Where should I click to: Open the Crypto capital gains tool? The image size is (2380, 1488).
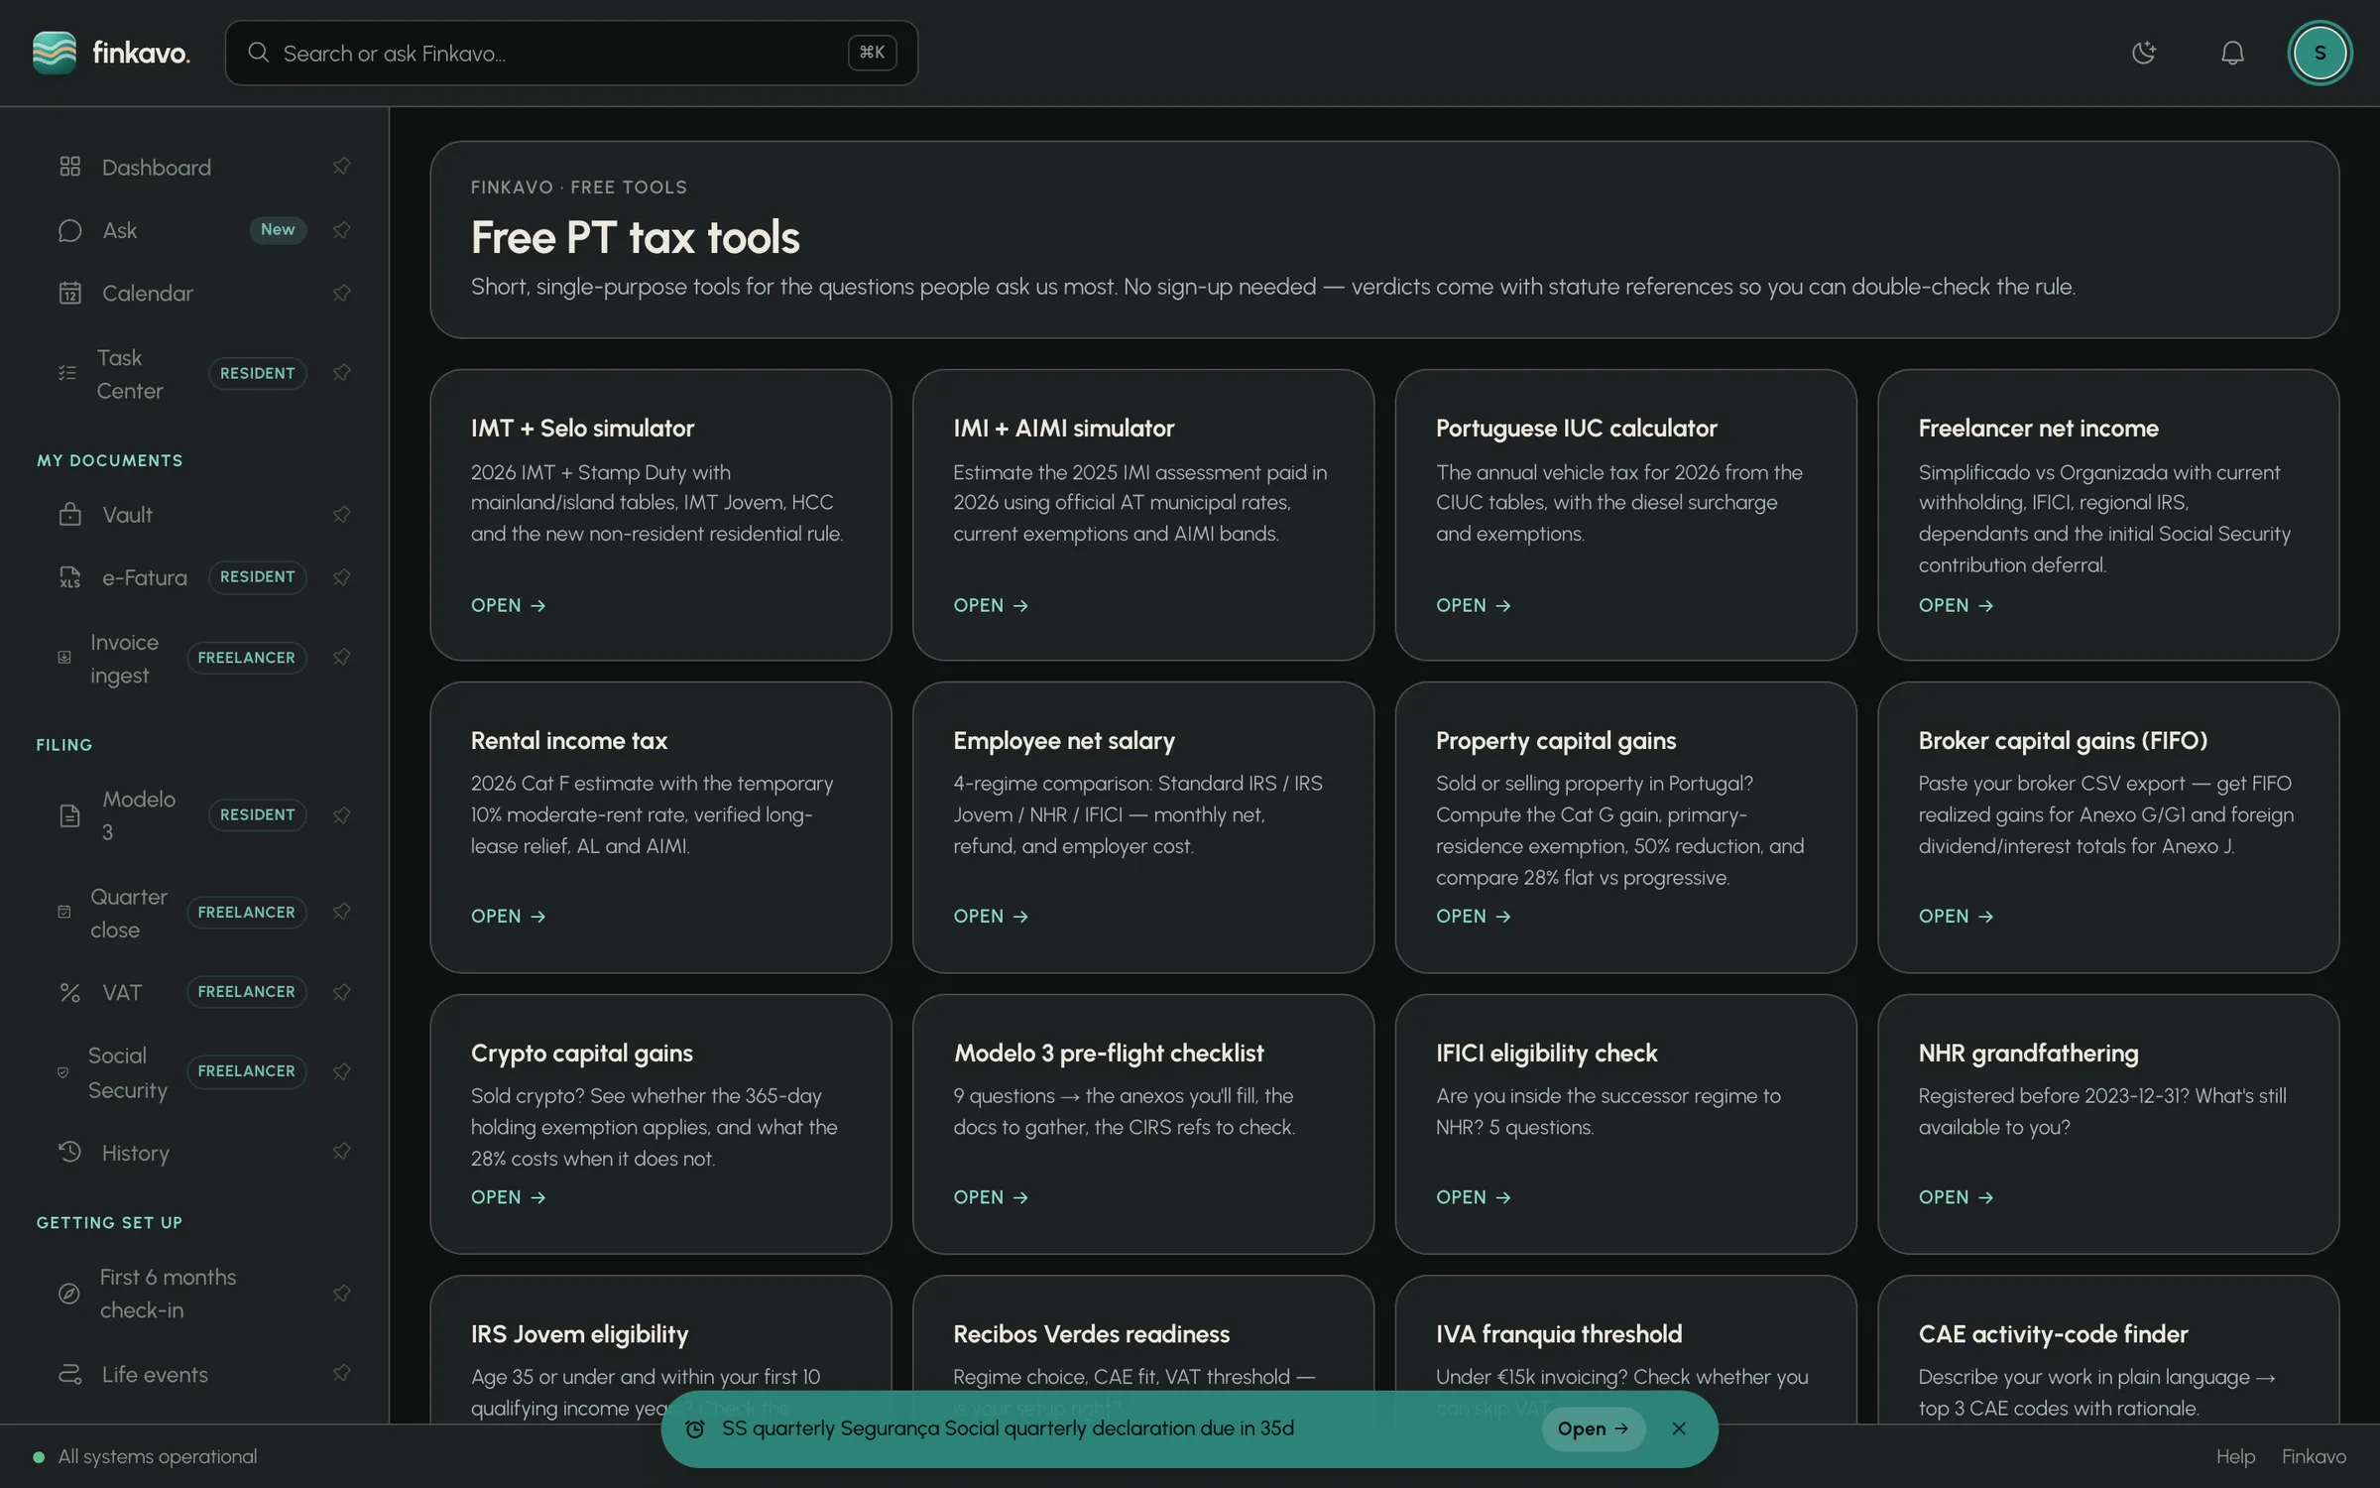click(x=508, y=1197)
